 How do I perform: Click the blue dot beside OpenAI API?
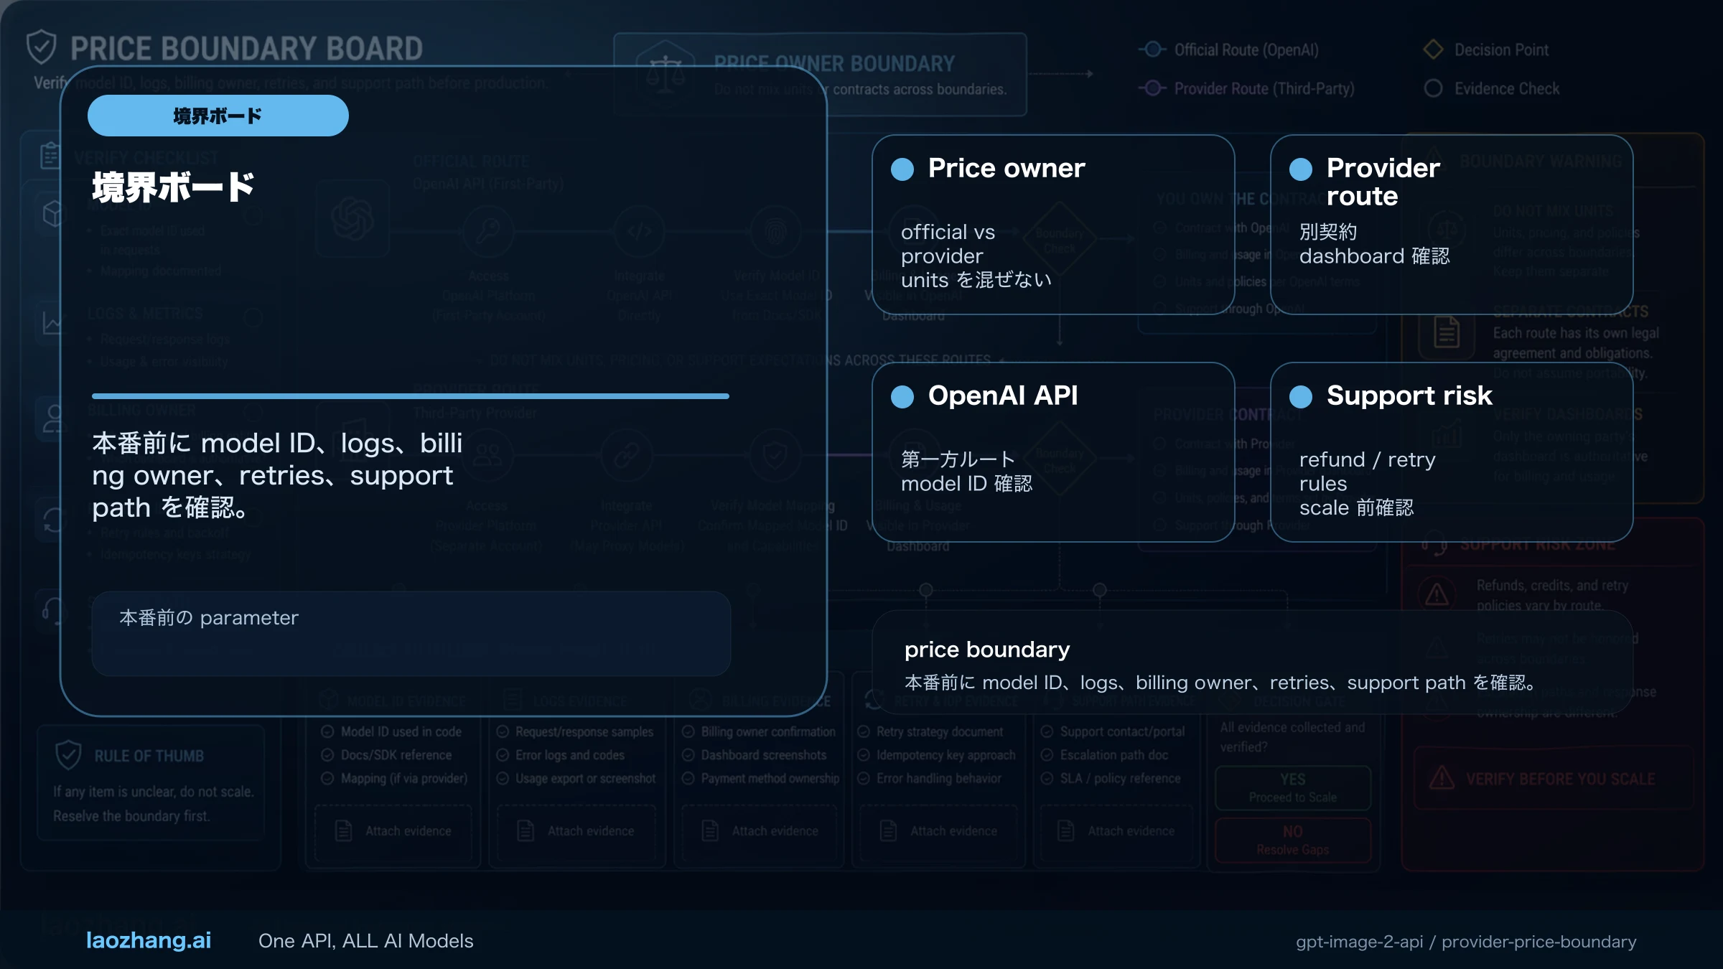(x=902, y=397)
